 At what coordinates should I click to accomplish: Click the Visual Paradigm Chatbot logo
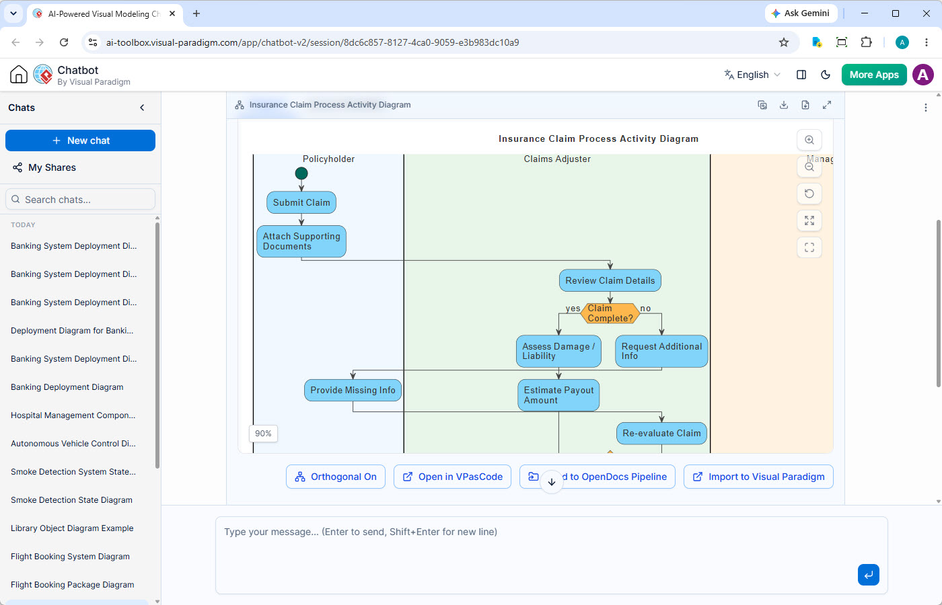(x=43, y=75)
